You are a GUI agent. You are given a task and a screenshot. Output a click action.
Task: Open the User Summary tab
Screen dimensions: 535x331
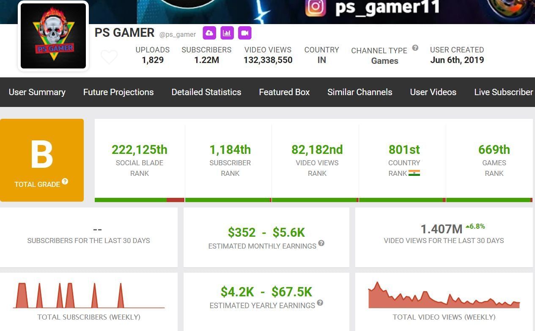37,92
